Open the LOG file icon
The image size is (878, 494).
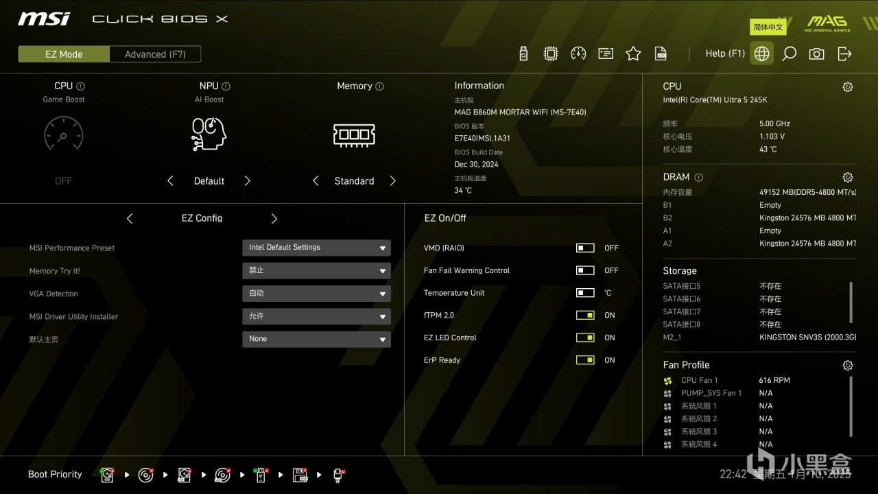(661, 54)
